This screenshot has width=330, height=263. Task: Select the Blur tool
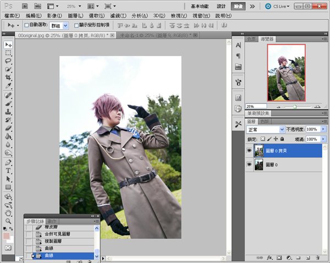(x=8, y=145)
